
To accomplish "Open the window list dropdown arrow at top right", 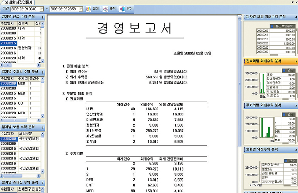I will coord(293,2).
